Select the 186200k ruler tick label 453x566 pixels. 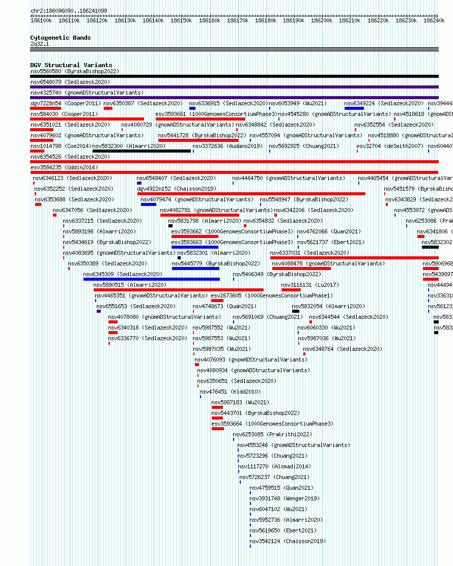pyautogui.click(x=322, y=20)
